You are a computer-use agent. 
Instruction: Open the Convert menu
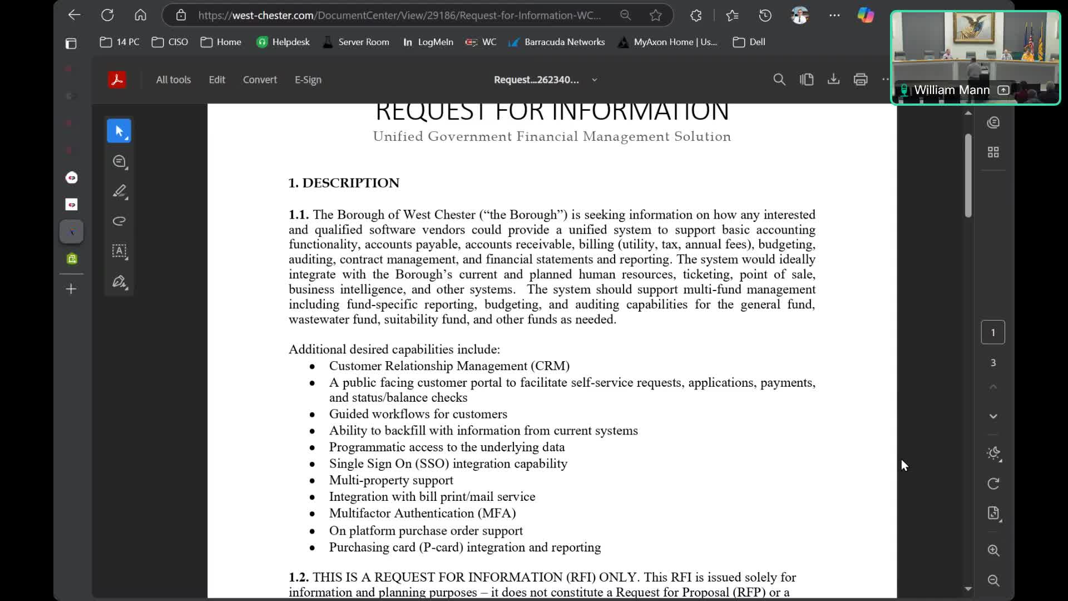click(x=260, y=80)
